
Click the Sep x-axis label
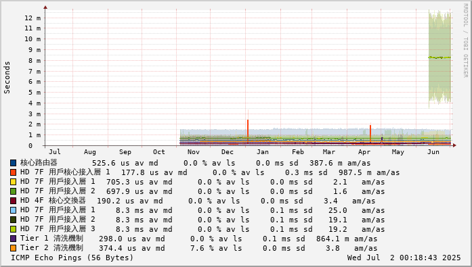coord(125,152)
